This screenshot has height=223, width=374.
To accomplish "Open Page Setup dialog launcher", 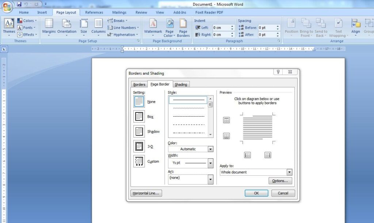I will pyautogui.click(x=138, y=41).
